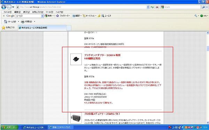Click inside the address bar URL field

pos(81,7)
